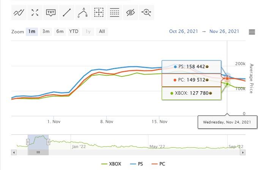Select the straight line segment tool
The height and width of the screenshot is (170, 258).
(x=67, y=12)
